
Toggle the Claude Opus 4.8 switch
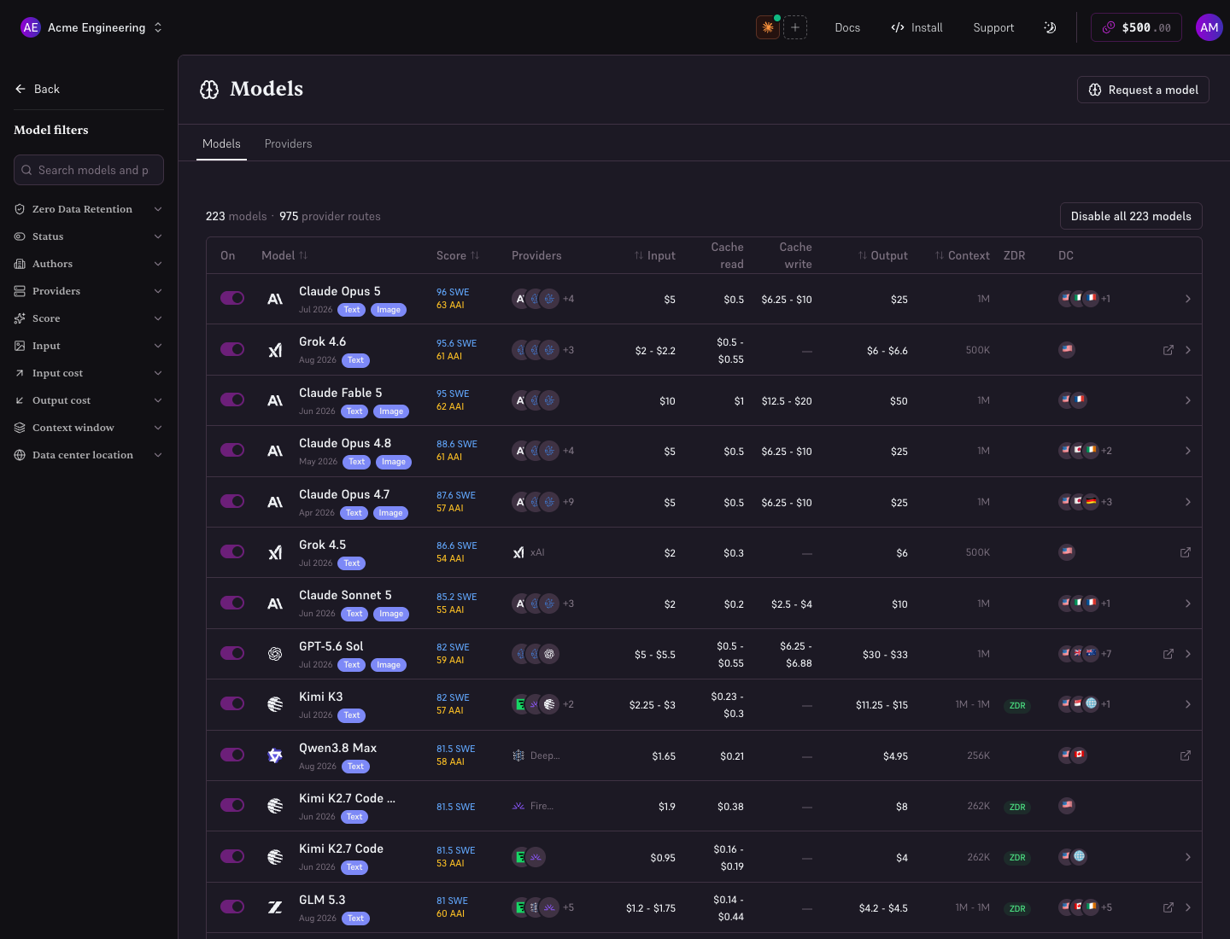232,450
